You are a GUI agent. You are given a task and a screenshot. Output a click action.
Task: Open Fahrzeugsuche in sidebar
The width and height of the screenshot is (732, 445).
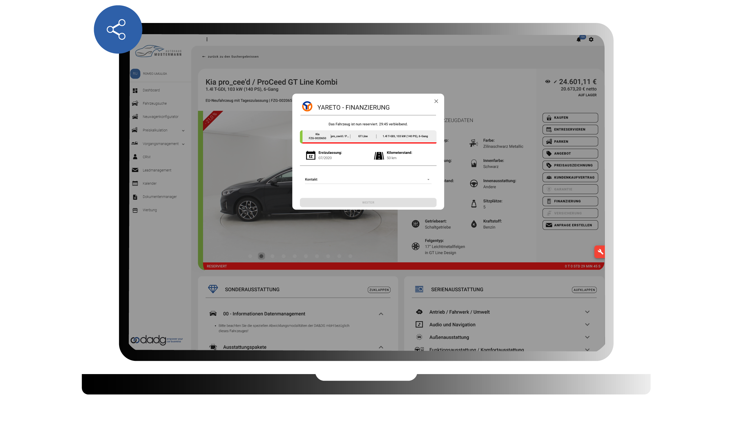(x=154, y=103)
